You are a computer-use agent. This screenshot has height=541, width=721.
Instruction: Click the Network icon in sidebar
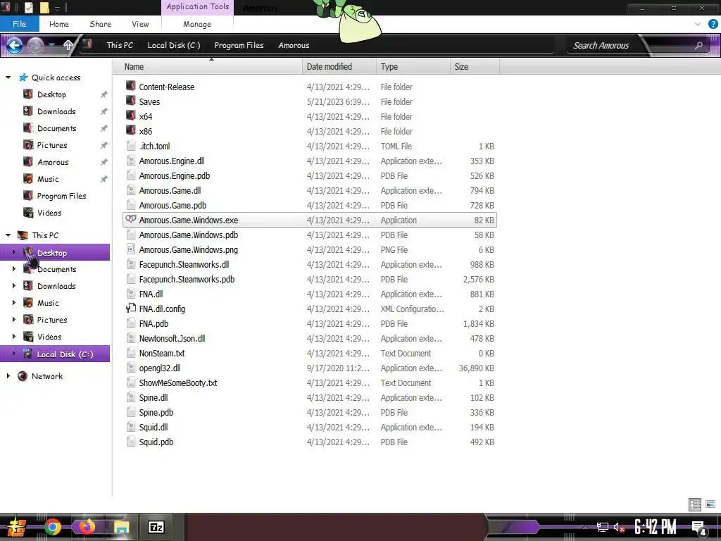(23, 376)
